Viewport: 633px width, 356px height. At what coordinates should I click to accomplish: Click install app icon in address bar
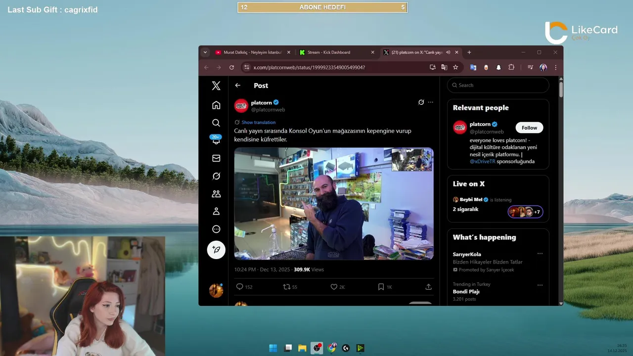[433, 67]
